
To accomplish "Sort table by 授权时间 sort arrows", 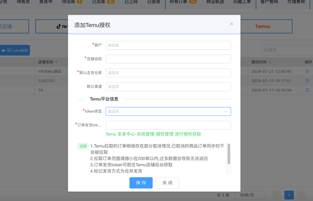I will [270, 62].
